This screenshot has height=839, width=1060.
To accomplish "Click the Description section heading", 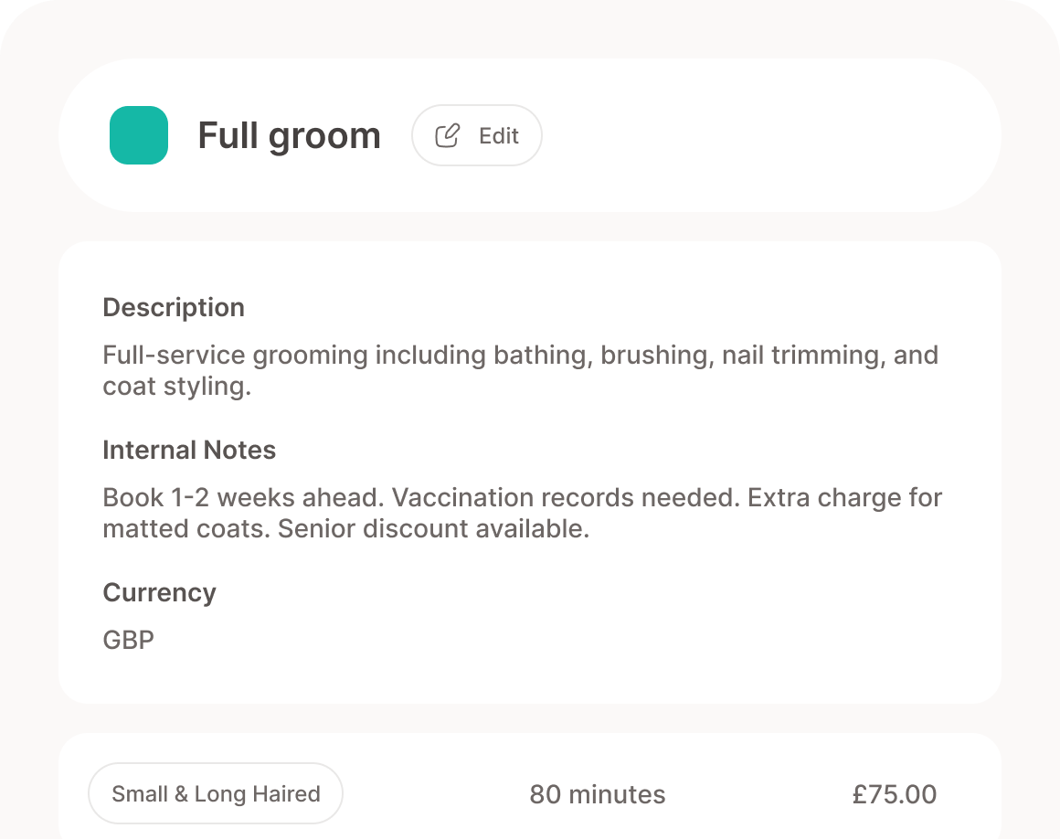I will (x=174, y=307).
